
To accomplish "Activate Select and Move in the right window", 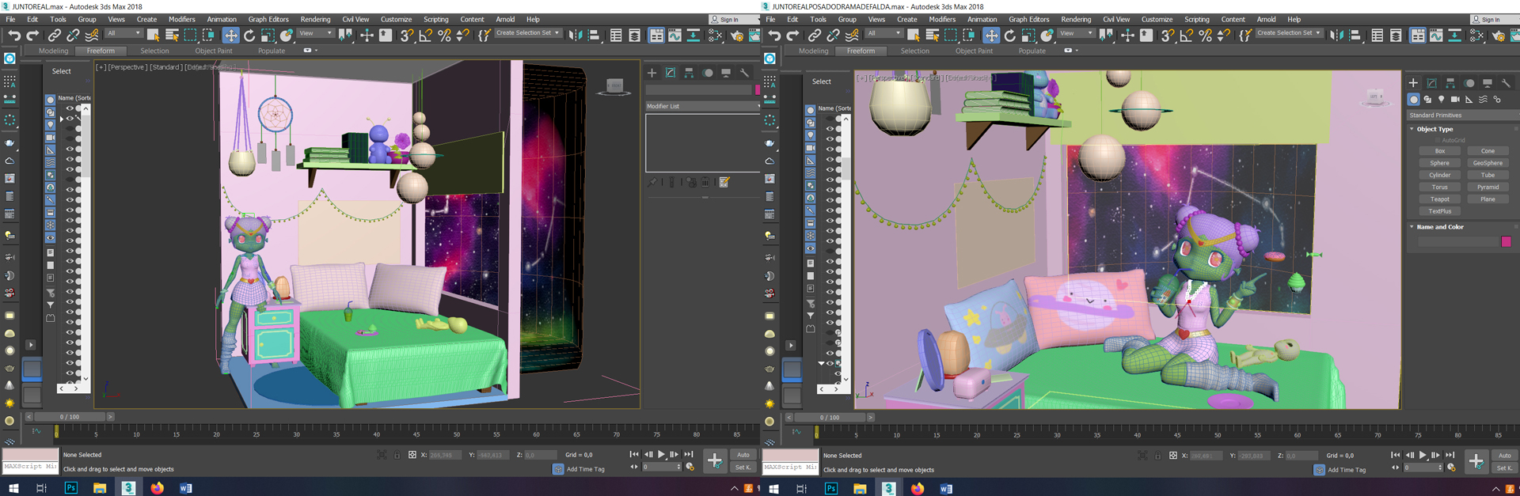I will [x=991, y=35].
